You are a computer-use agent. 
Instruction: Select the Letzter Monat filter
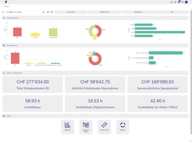(x=71, y=12)
